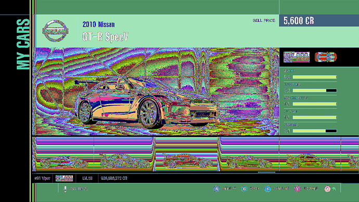The width and height of the screenshot is (359, 202).
Task: Click the left stick home icon
Action: (327, 189)
